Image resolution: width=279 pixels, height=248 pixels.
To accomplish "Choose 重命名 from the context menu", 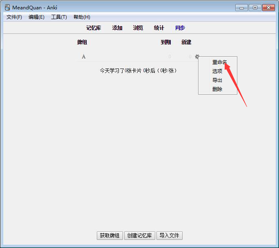I will [x=219, y=62].
